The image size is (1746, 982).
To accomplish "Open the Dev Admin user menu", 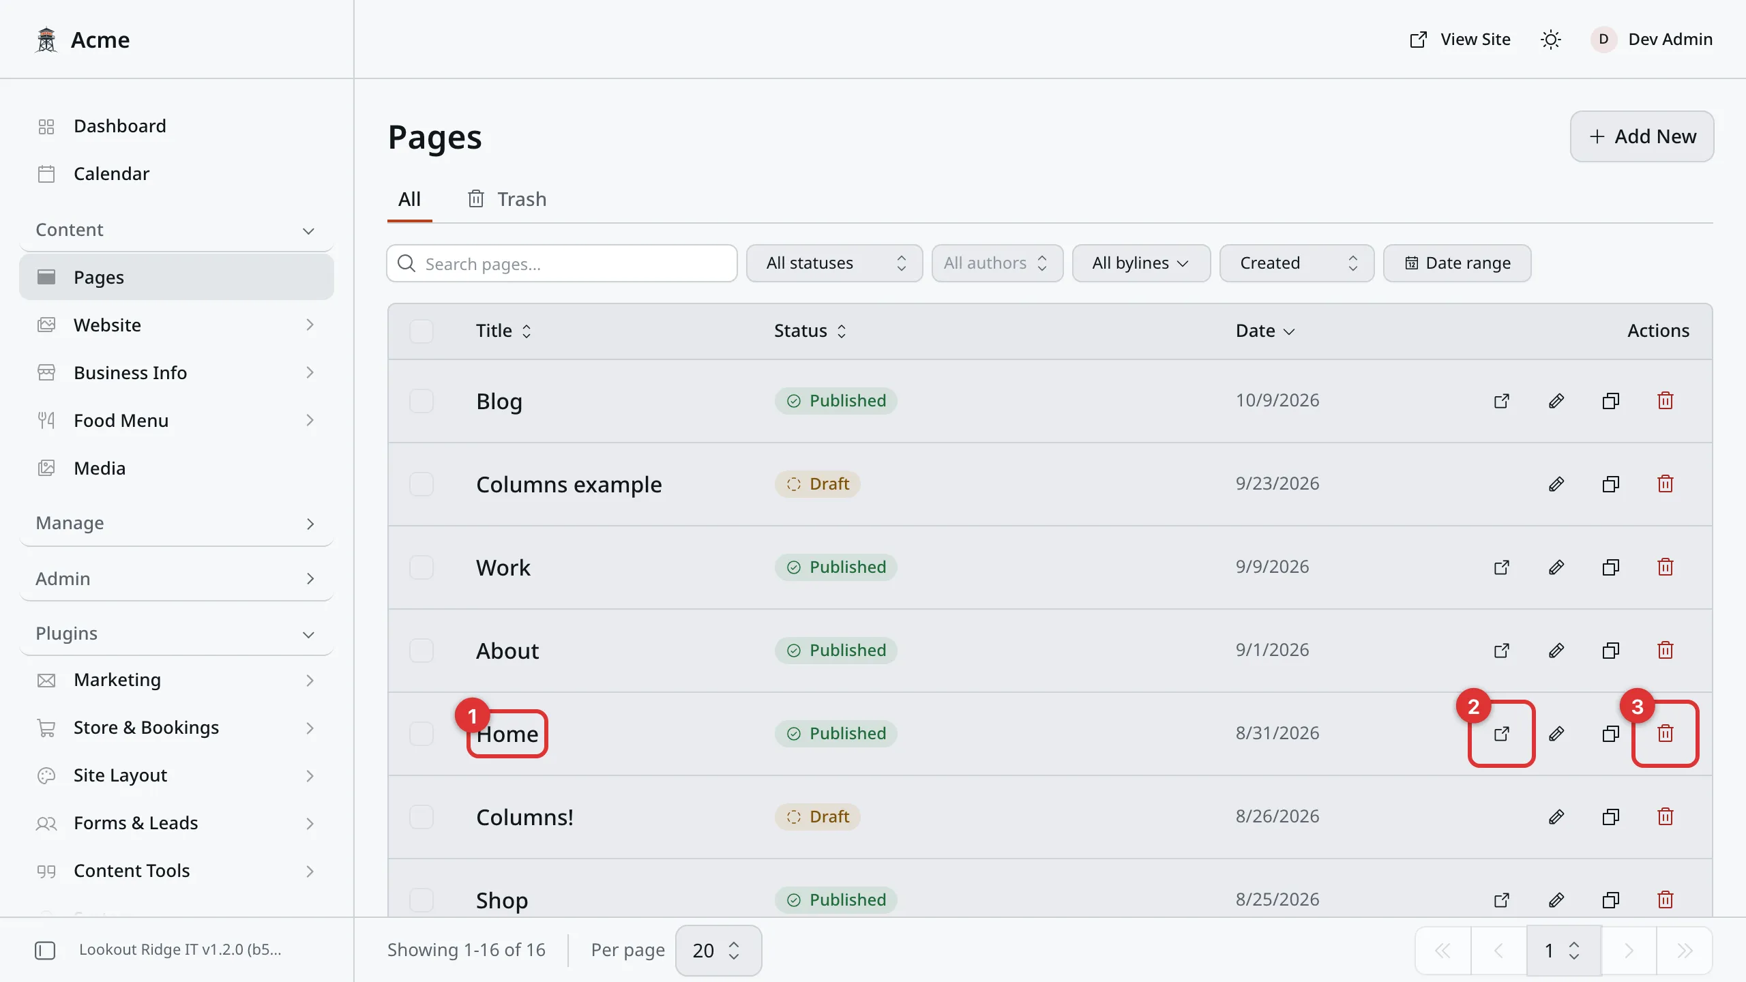I will (1651, 40).
